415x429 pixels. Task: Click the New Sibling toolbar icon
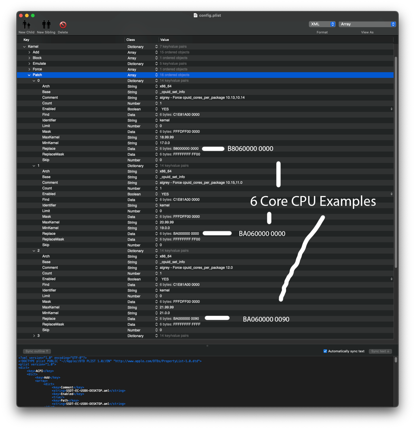click(x=46, y=25)
